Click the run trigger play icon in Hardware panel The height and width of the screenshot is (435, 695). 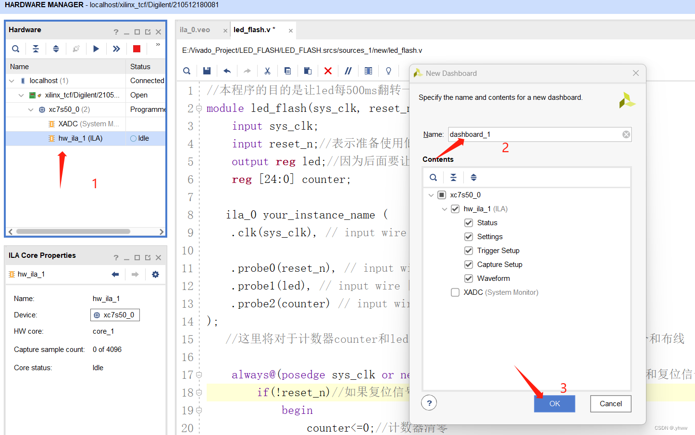(x=96, y=48)
